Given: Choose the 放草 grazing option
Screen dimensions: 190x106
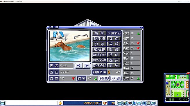Looking at the screenshot, I should (114, 44).
